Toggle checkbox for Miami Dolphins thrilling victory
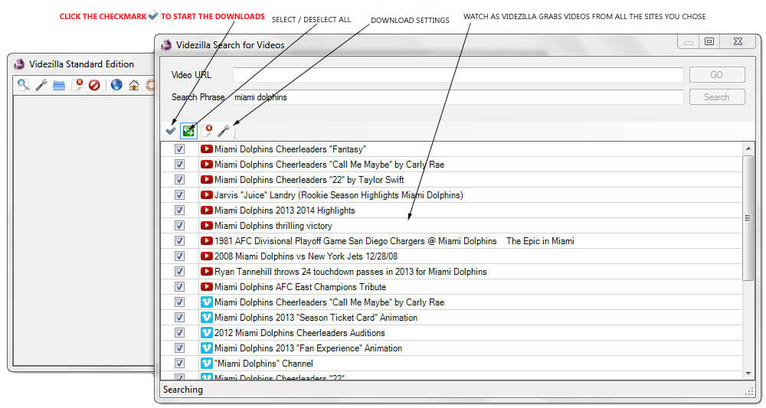This screenshot has width=766, height=408. 180,226
